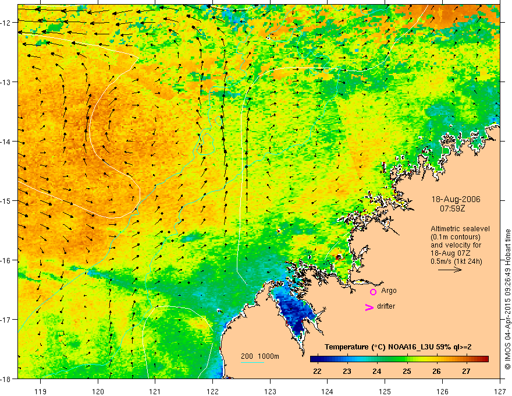Image resolution: width=512 pixels, height=396 pixels.
Task: Click the latitude label -16
Action: (x=6, y=260)
